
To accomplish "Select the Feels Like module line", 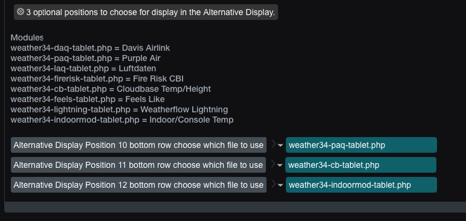I will 88,99.
